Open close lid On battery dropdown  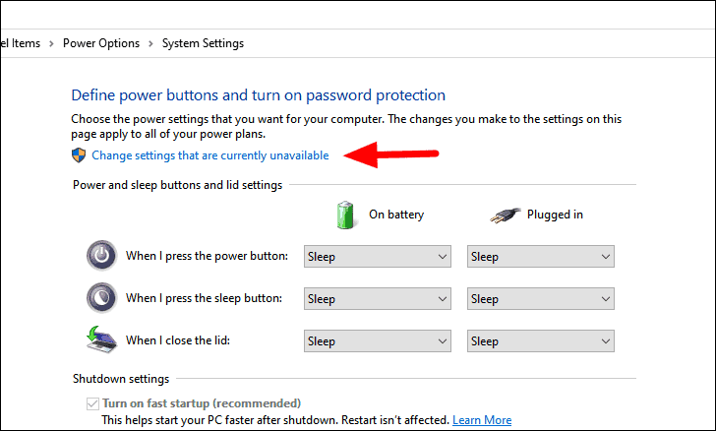[378, 341]
